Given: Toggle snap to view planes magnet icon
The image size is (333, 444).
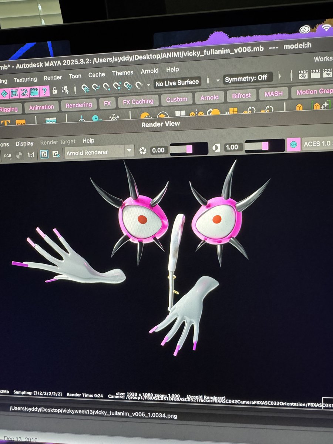Looking at the screenshot, I should (x=128, y=86).
